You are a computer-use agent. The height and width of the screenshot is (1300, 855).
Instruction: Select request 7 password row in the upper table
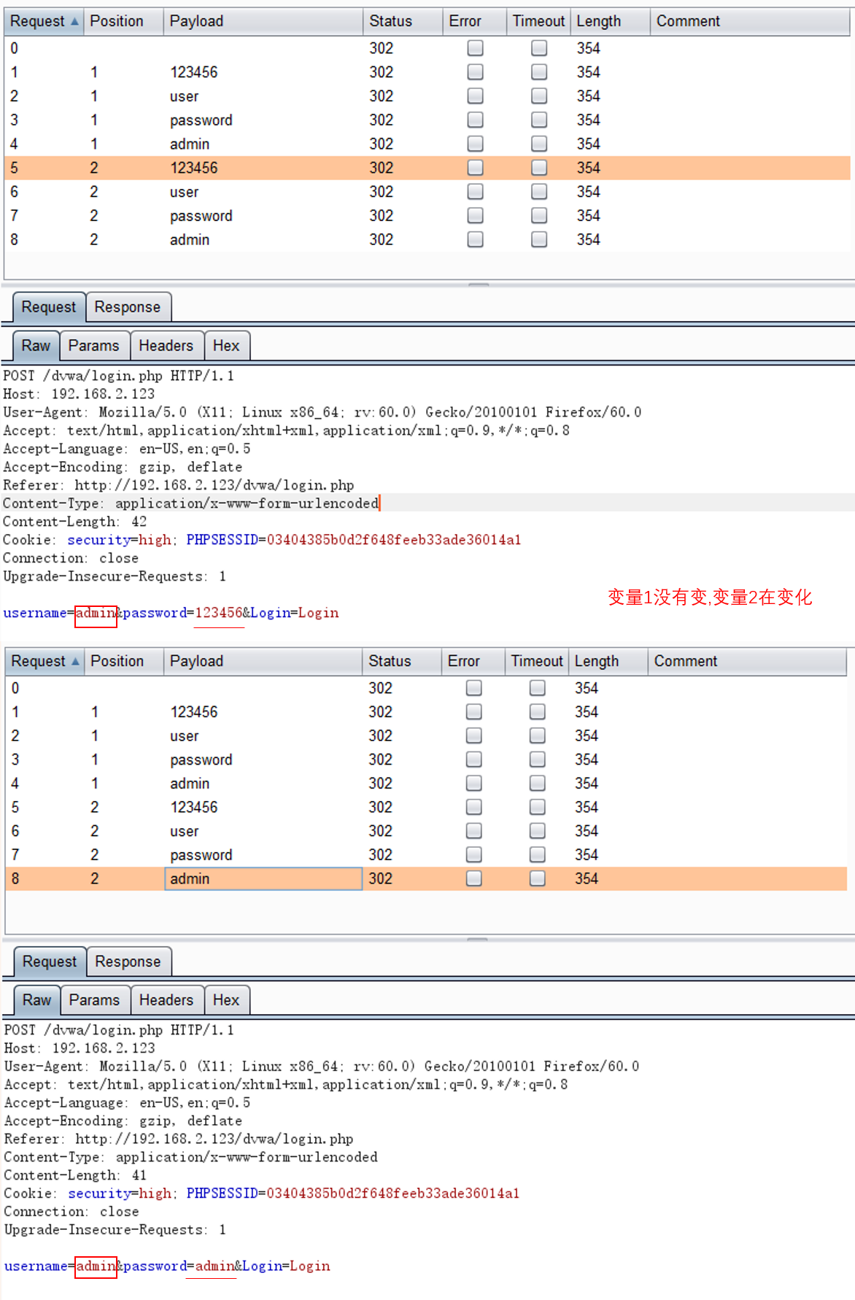[201, 216]
